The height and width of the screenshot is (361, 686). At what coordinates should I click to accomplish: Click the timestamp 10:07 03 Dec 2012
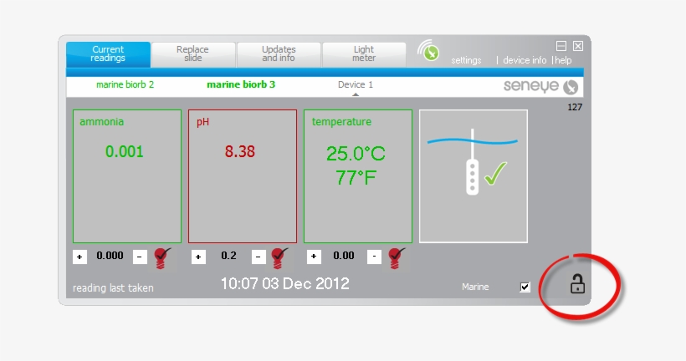click(284, 283)
